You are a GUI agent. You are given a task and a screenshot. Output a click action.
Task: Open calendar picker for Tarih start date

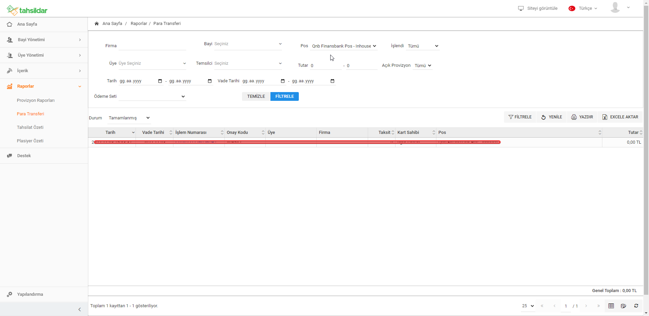pyautogui.click(x=160, y=81)
